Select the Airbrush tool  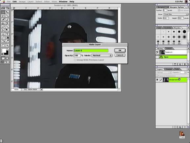coord(3,20)
